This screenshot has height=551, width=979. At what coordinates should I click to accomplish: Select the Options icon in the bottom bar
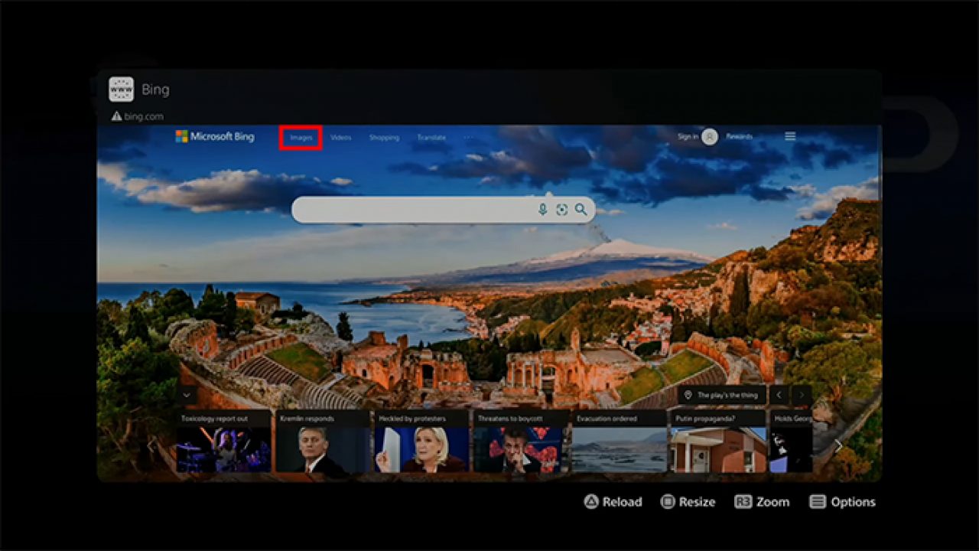[818, 502]
